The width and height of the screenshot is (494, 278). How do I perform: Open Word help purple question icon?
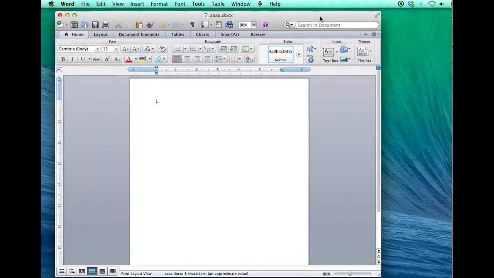pyautogui.click(x=266, y=25)
